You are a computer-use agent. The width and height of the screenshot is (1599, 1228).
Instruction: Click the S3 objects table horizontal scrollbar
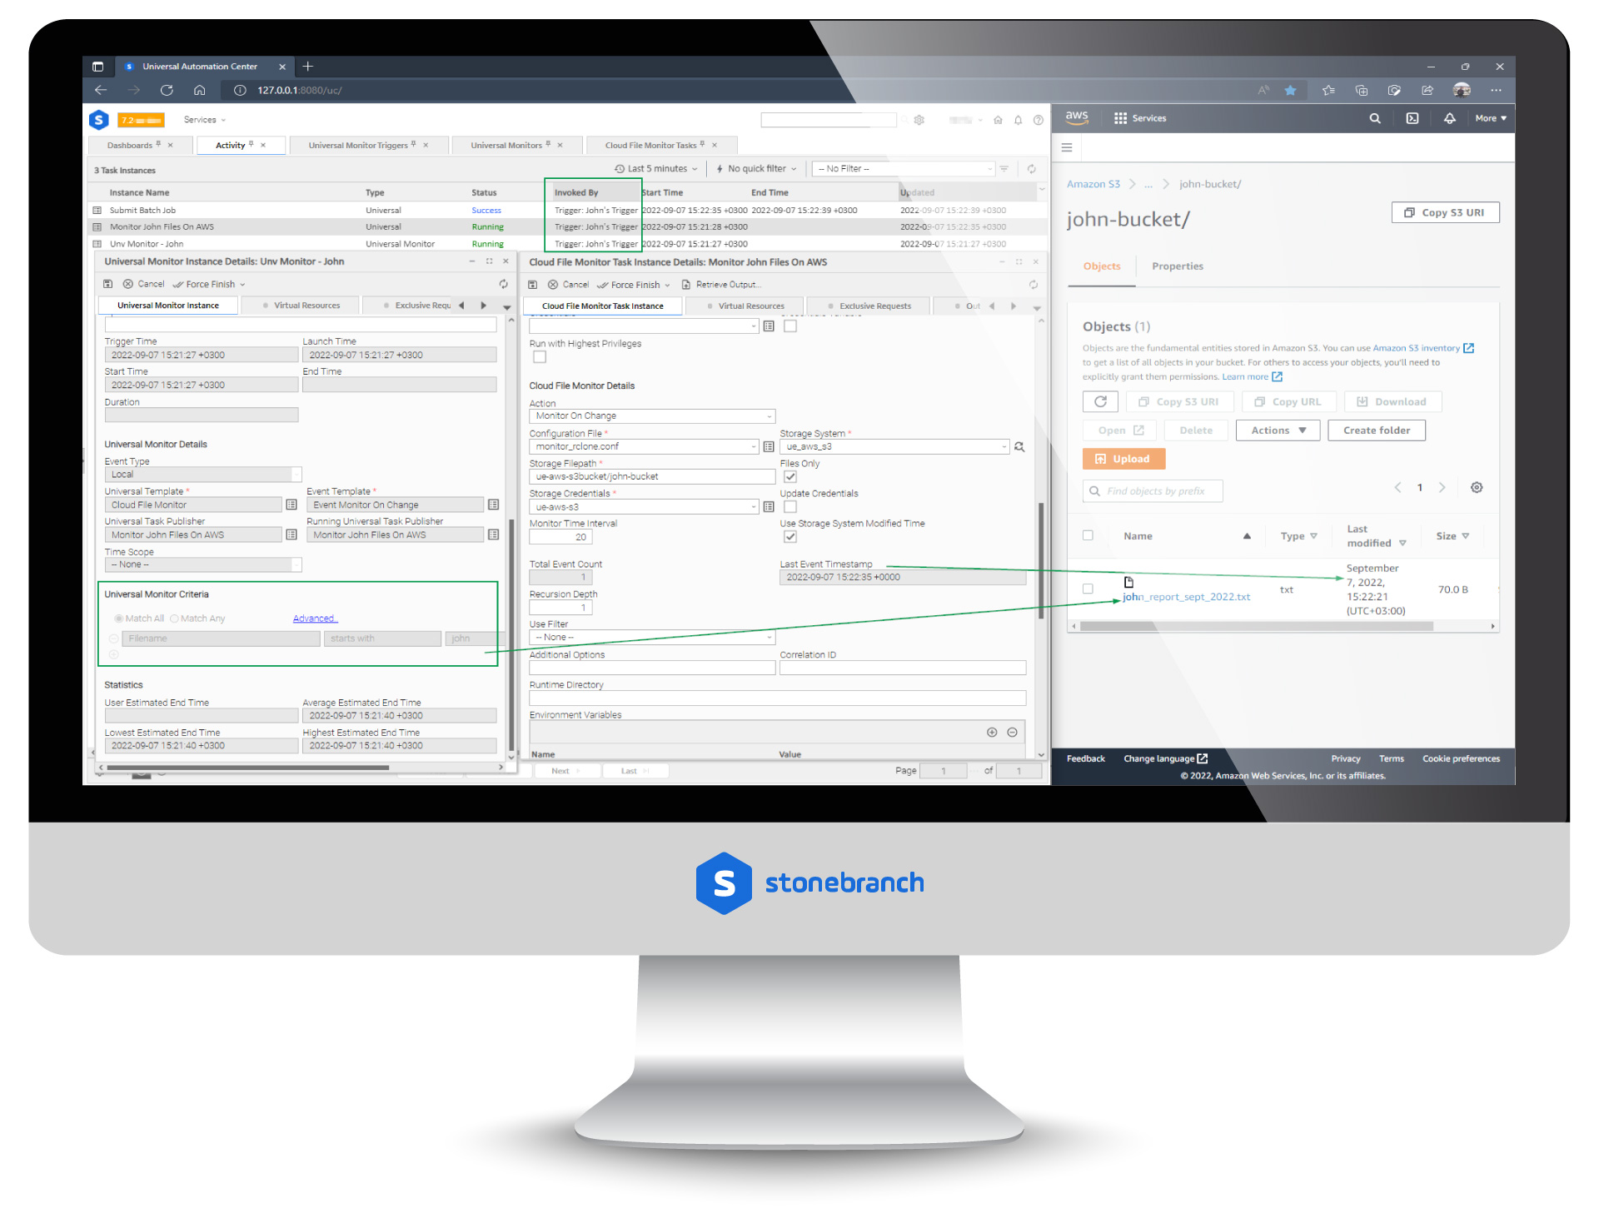[1256, 626]
